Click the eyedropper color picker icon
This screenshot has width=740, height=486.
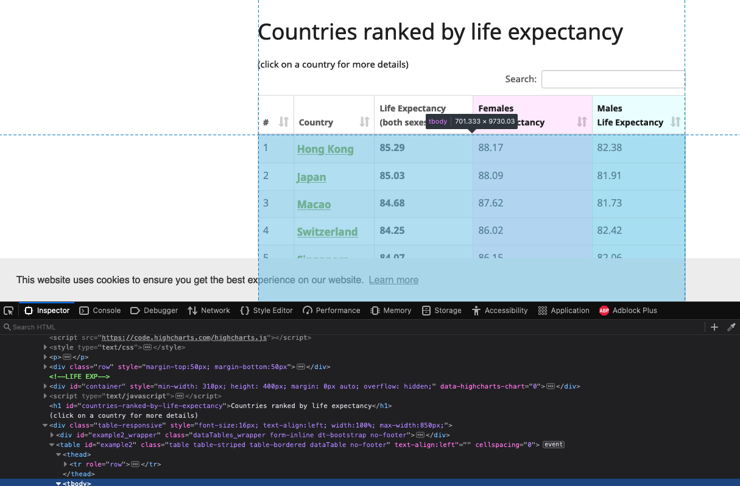(x=731, y=327)
